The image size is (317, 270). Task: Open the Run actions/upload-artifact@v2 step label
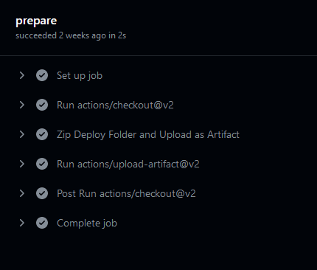tap(128, 164)
